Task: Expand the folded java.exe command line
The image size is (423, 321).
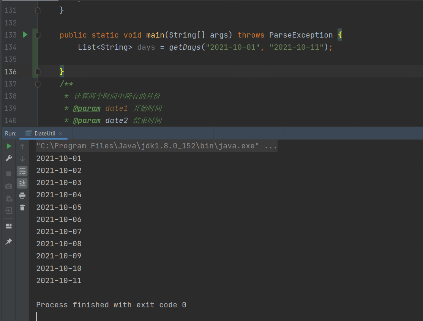Action: [157, 146]
